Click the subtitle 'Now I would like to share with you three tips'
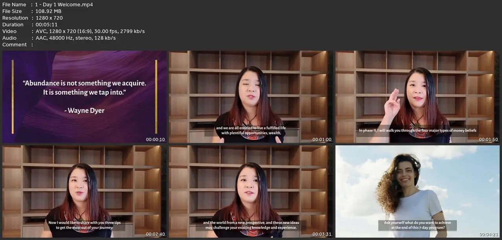502x240 pixels. (x=84, y=223)
